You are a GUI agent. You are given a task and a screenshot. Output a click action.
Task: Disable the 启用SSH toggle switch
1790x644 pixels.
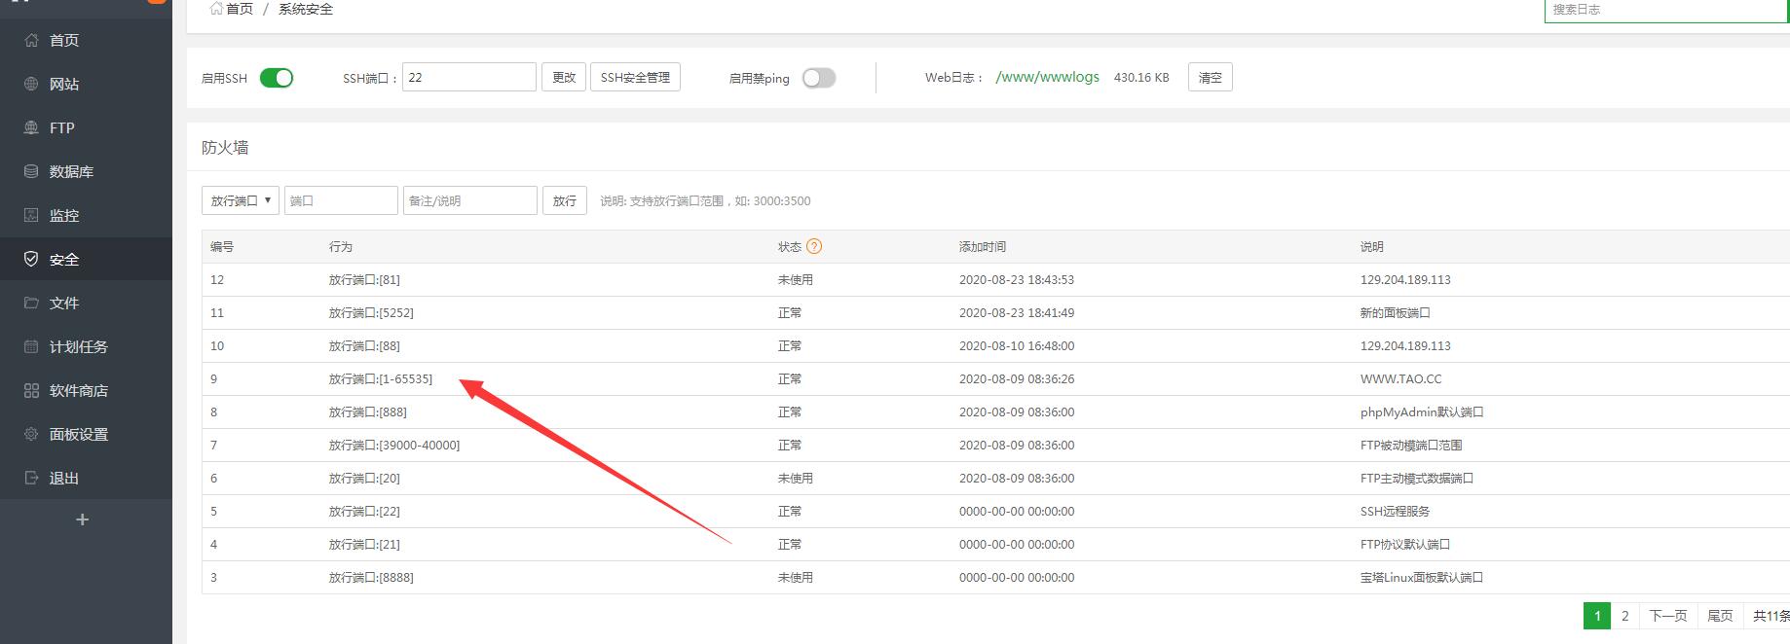pos(277,78)
